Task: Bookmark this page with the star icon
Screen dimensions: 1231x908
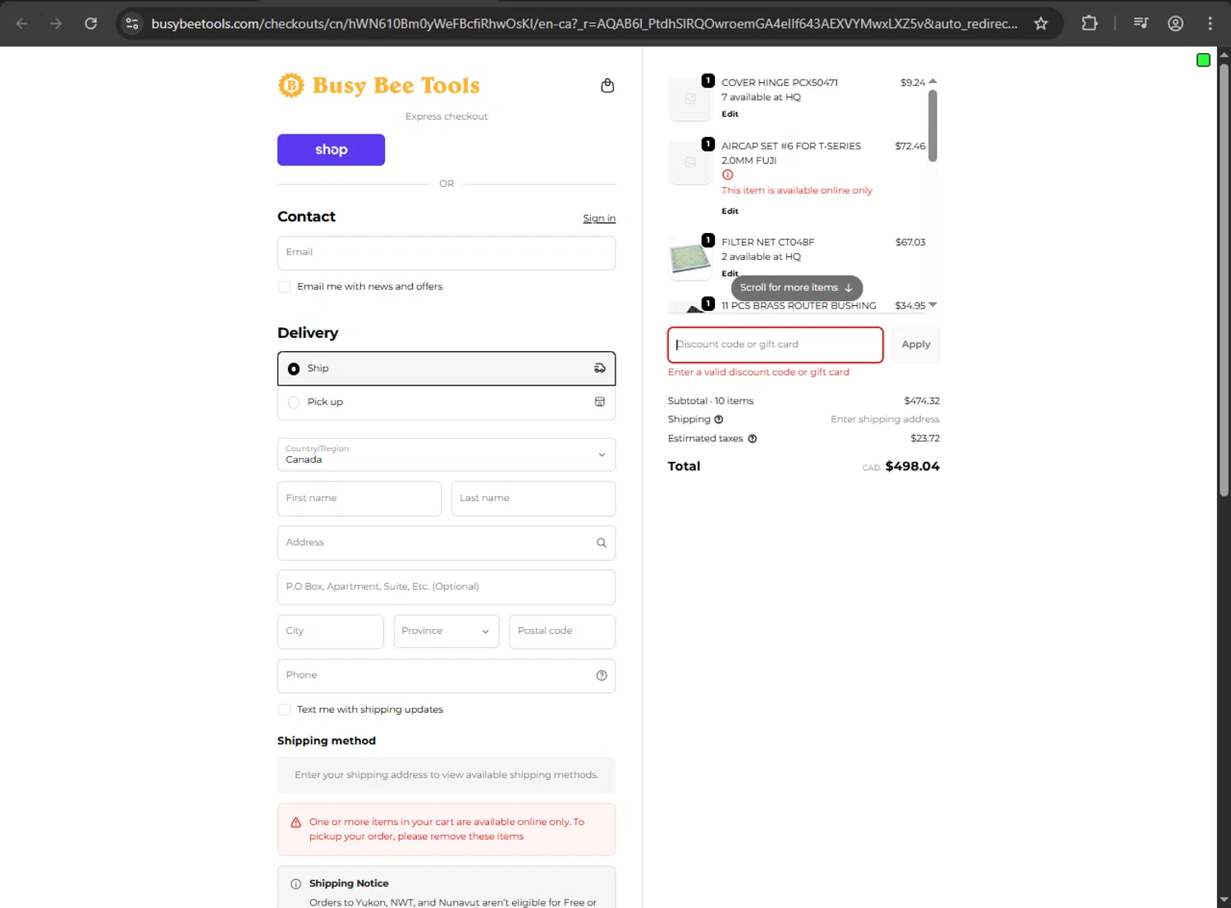Action: click(1041, 23)
